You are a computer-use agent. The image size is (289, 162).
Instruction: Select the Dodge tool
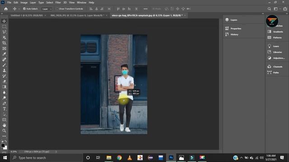[4, 98]
